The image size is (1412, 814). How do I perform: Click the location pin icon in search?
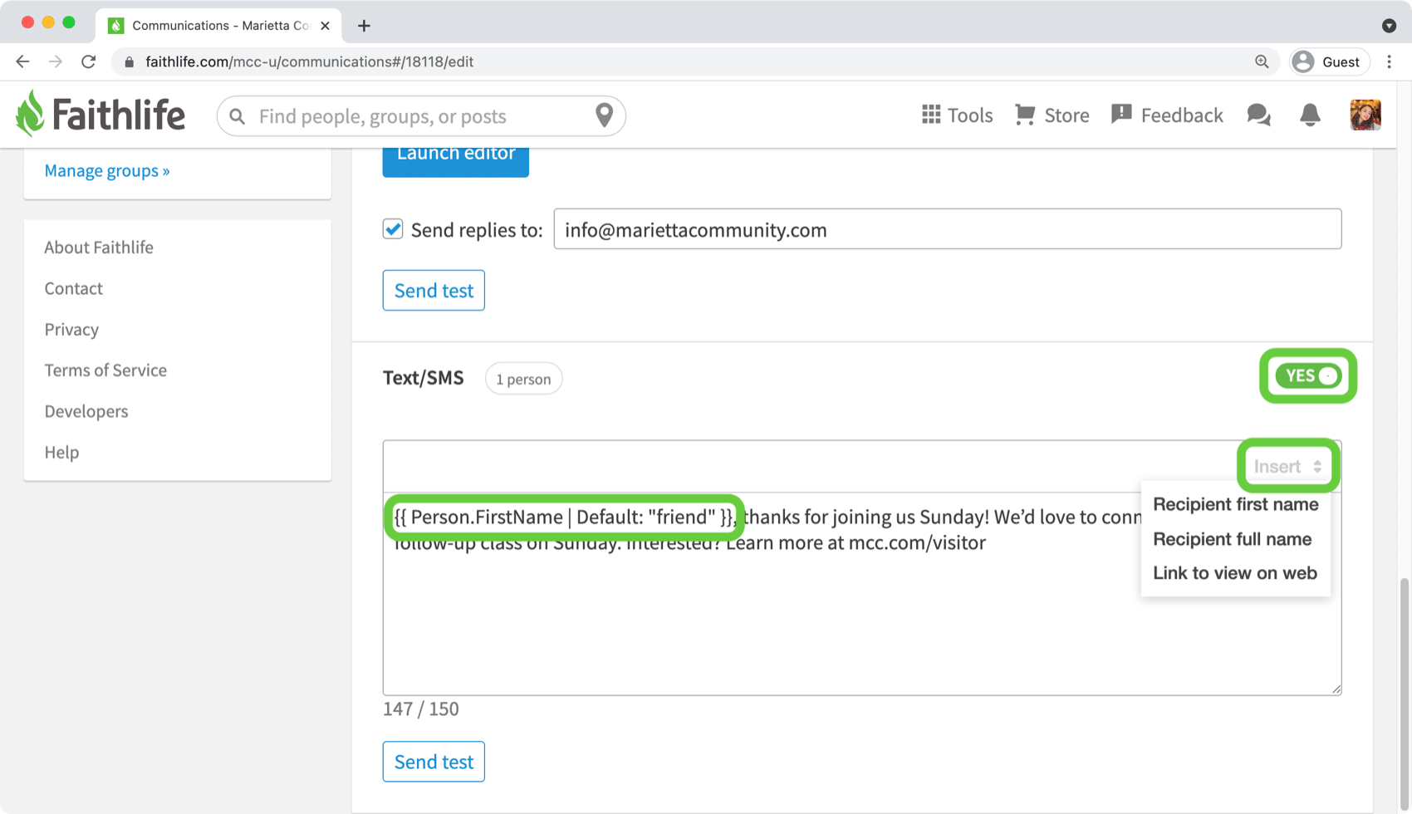pos(605,115)
